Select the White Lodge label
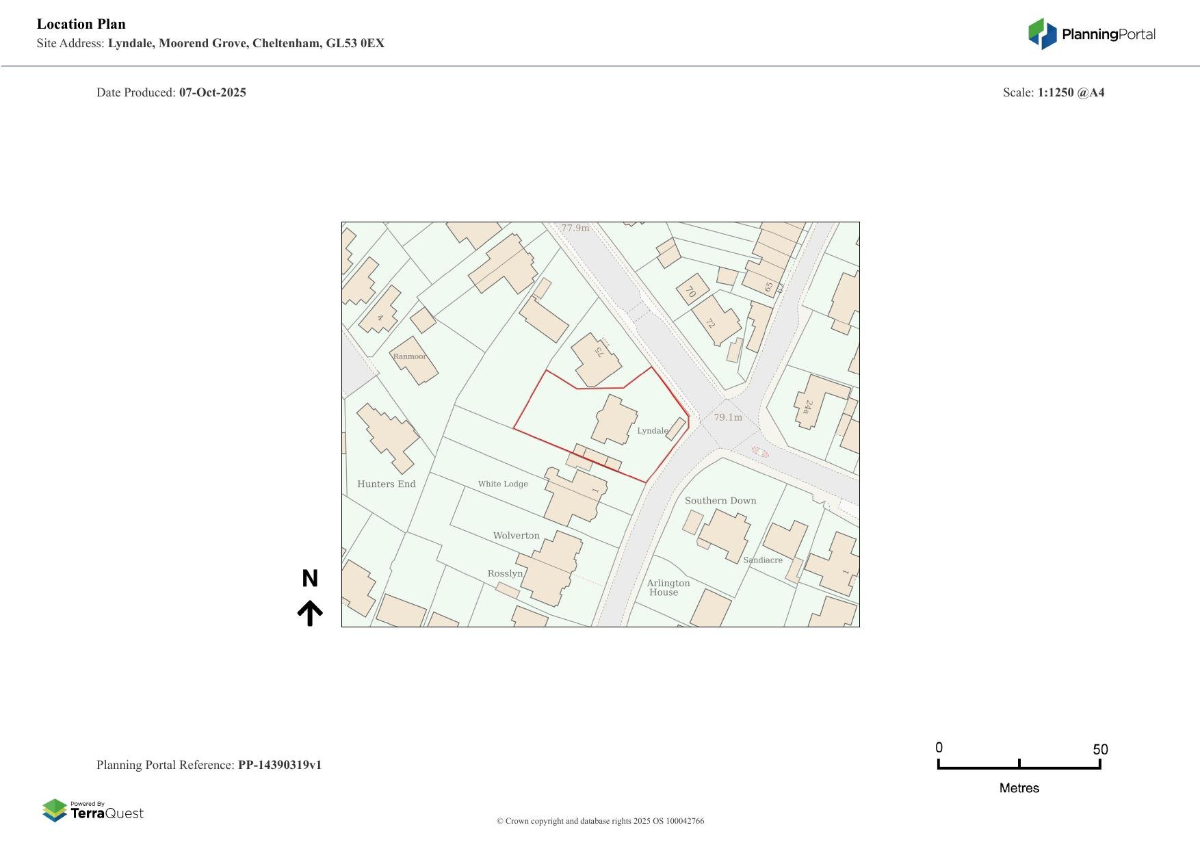This screenshot has width=1200, height=849. pyautogui.click(x=503, y=484)
